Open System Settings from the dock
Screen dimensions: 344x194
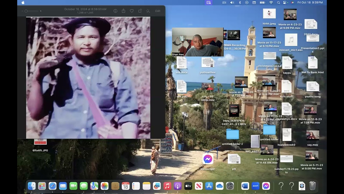click(230, 186)
